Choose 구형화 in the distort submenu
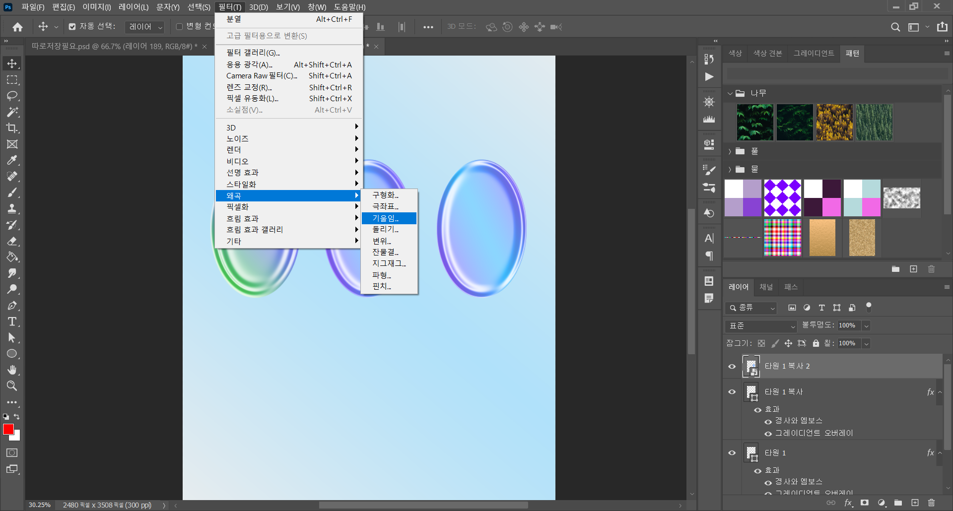This screenshot has height=511, width=953. point(389,195)
